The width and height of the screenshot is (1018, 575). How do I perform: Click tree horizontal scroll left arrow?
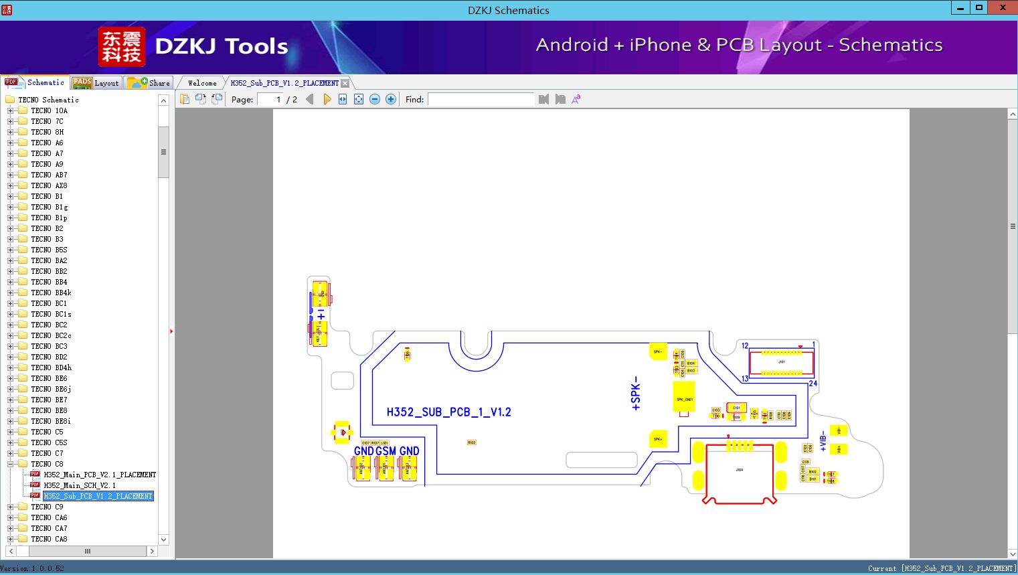click(11, 552)
